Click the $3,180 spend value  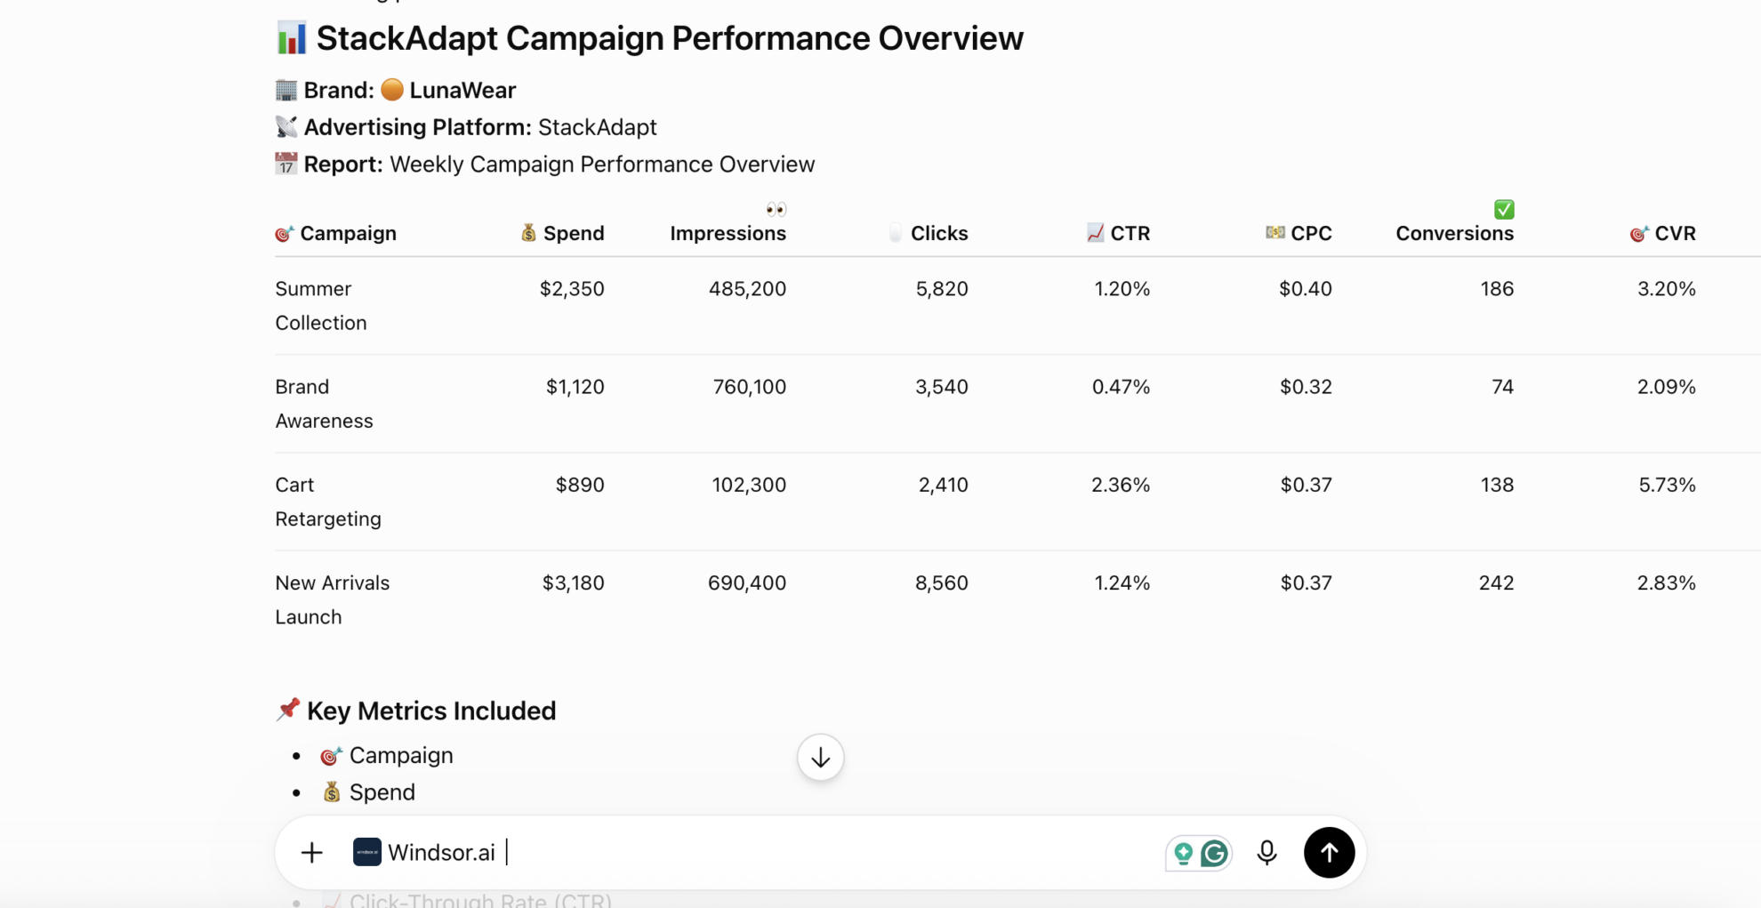[x=573, y=583]
